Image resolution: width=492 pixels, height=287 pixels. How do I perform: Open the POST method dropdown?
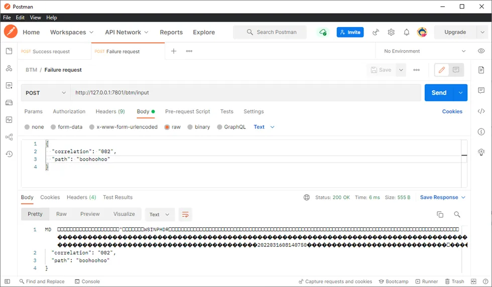(x=46, y=92)
